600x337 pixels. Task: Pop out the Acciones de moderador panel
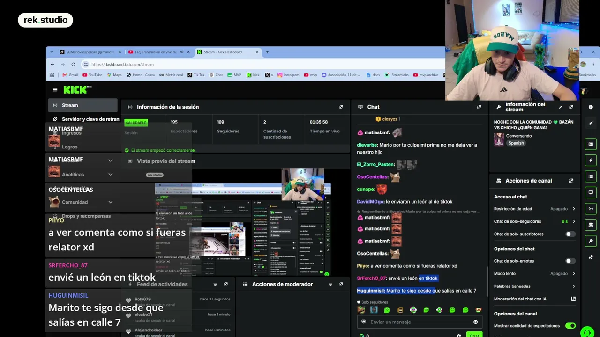click(x=341, y=284)
